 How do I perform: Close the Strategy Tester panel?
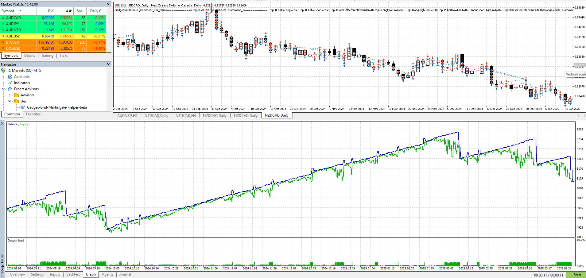[x=2, y=124]
